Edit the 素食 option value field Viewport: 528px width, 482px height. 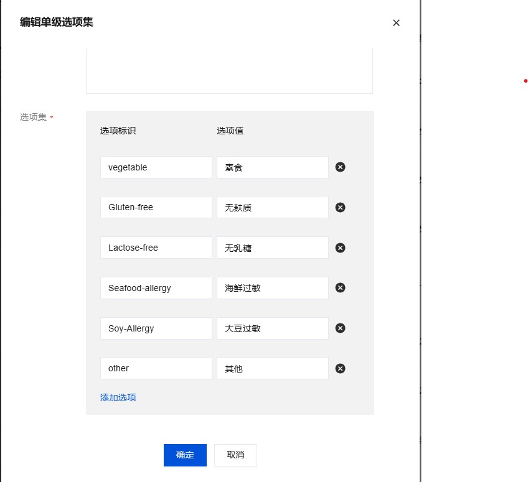272,167
